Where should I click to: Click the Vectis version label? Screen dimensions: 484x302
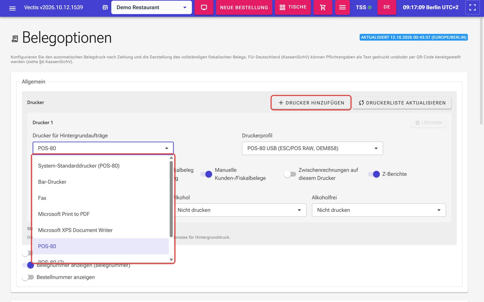[54, 7]
